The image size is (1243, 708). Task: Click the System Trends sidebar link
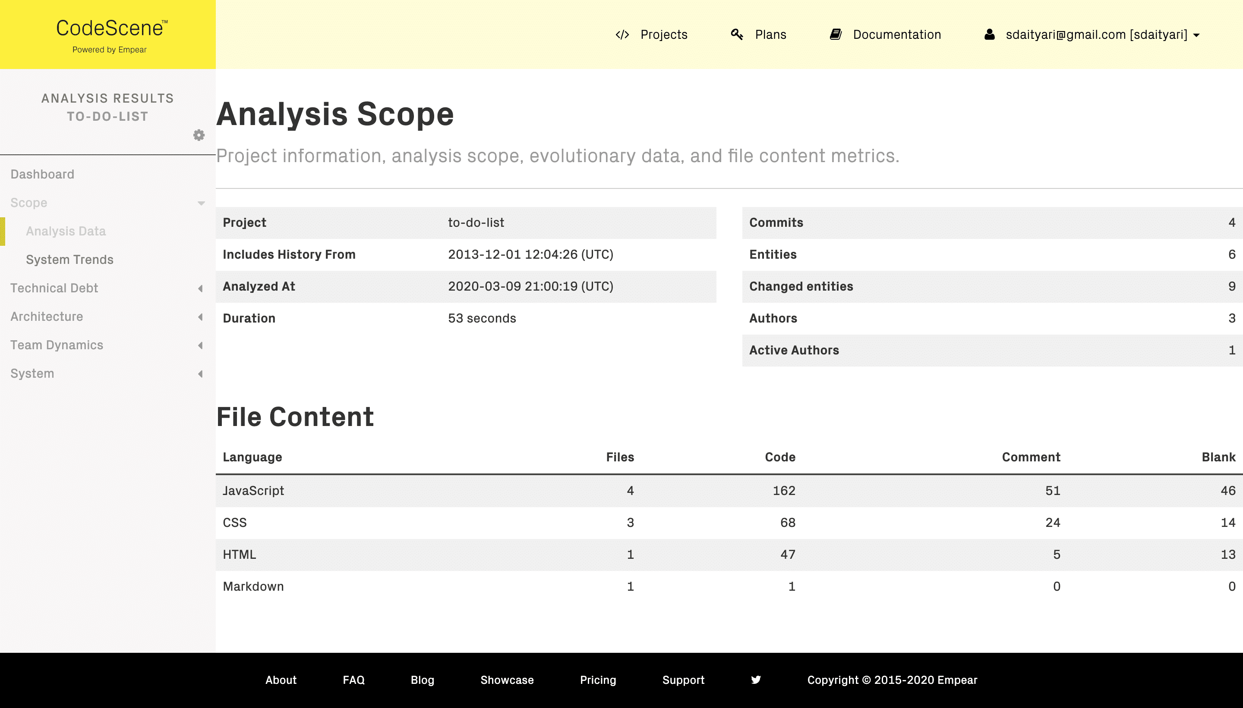70,259
